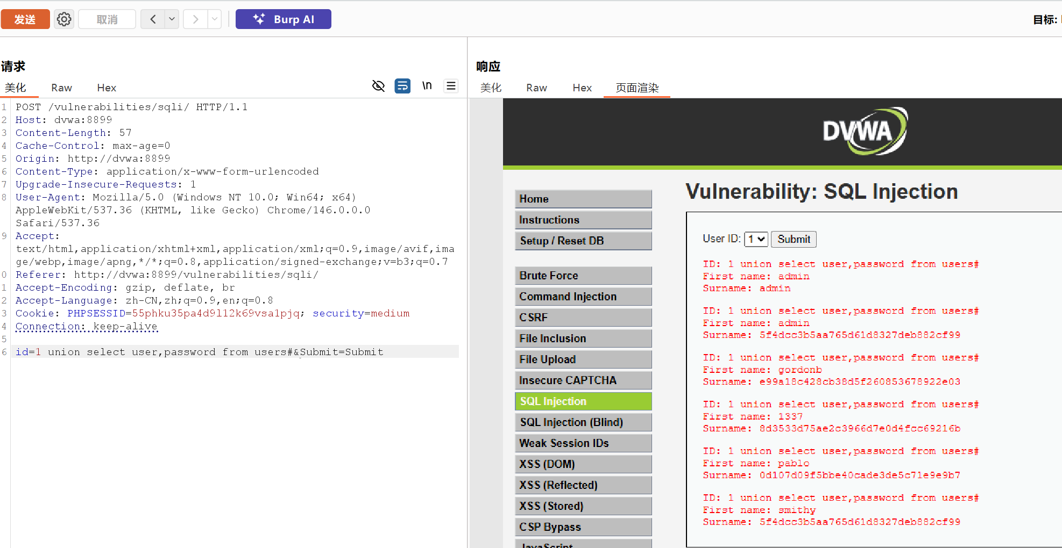1062x548 pixels.
Task: Click the 响应 panel title
Action: click(488, 66)
